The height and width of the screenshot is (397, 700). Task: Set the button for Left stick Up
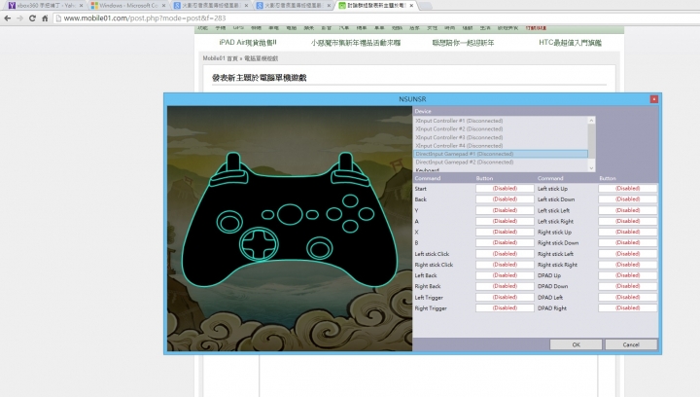[628, 189]
